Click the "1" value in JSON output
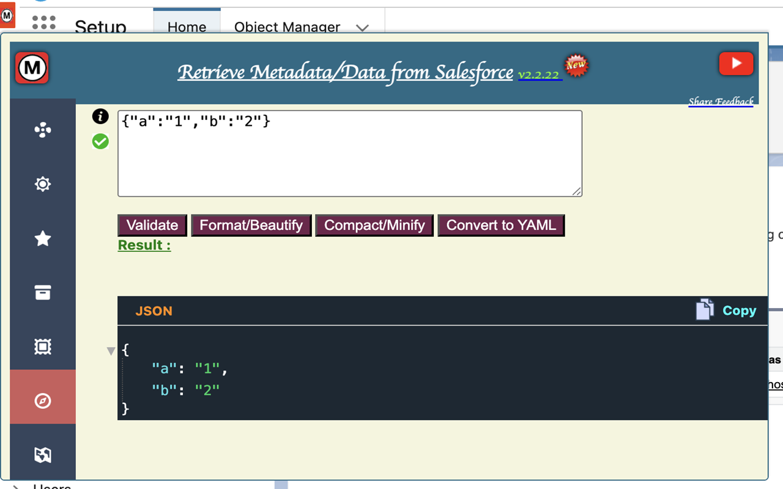783x489 pixels. [x=207, y=369]
